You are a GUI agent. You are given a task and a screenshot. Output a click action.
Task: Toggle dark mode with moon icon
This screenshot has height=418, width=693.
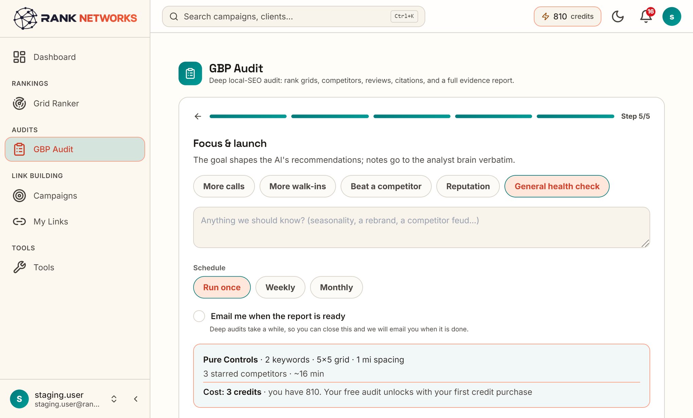[x=618, y=16]
